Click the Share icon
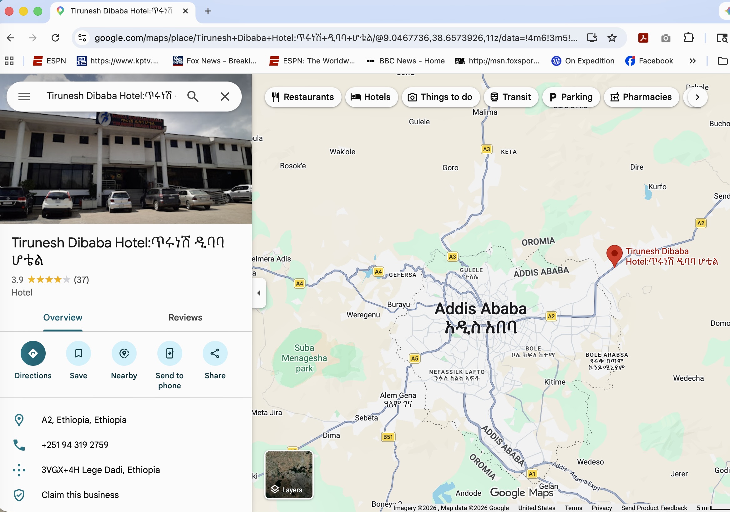730x512 pixels. click(x=215, y=353)
